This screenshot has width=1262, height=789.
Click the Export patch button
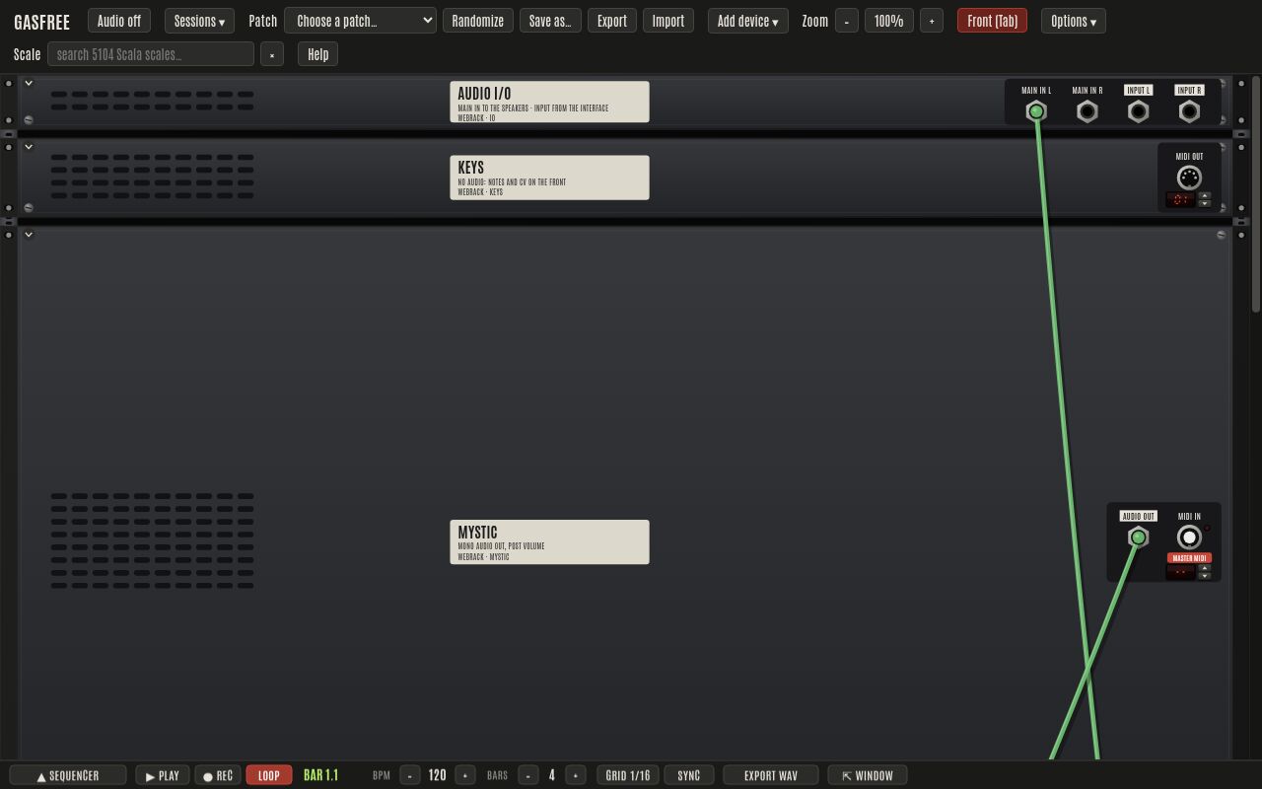click(x=612, y=21)
